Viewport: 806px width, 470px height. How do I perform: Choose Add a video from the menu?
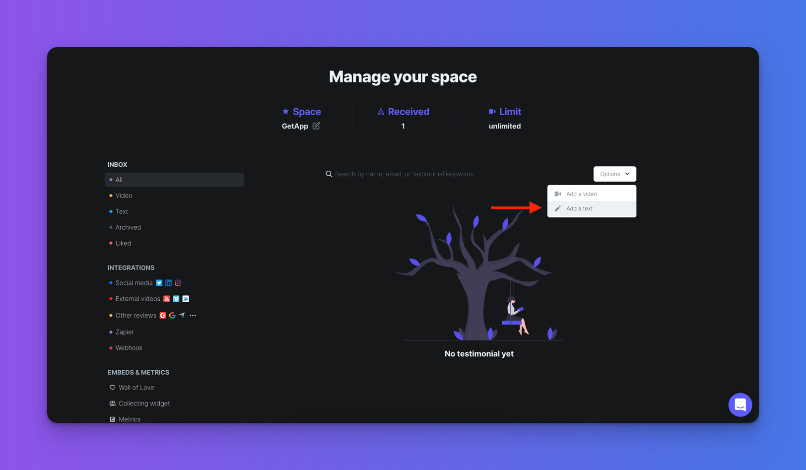581,194
